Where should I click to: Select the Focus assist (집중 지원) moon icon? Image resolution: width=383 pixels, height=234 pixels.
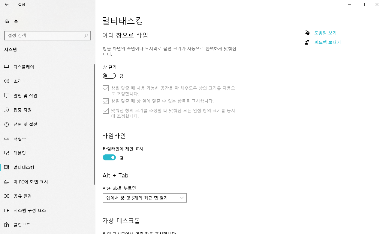[7, 110]
